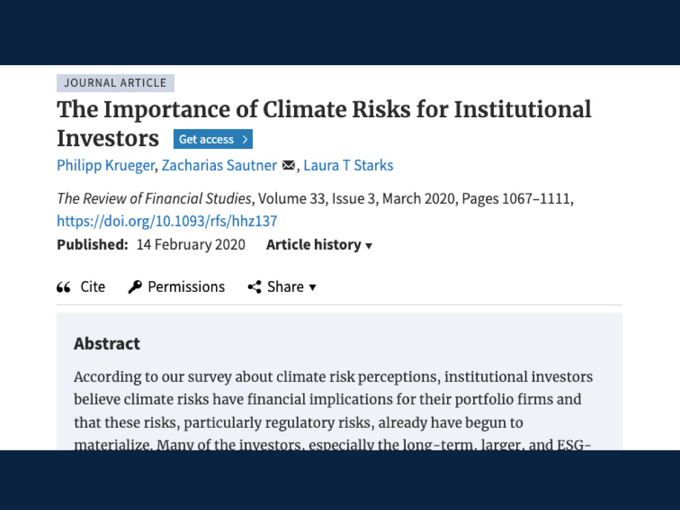Image resolution: width=680 pixels, height=510 pixels.
Task: Click the key Permissions icon
Action: (x=135, y=287)
